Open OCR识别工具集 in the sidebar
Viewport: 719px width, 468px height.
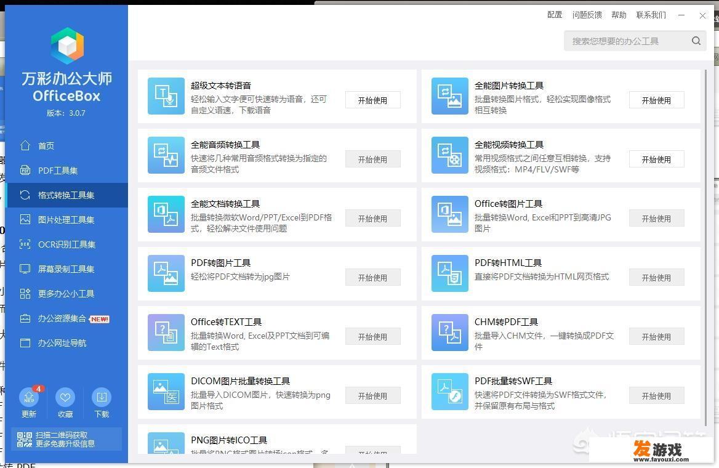click(67, 244)
